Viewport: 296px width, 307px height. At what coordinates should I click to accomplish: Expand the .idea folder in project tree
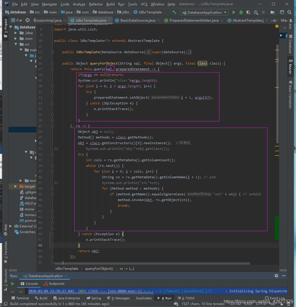[16, 33]
